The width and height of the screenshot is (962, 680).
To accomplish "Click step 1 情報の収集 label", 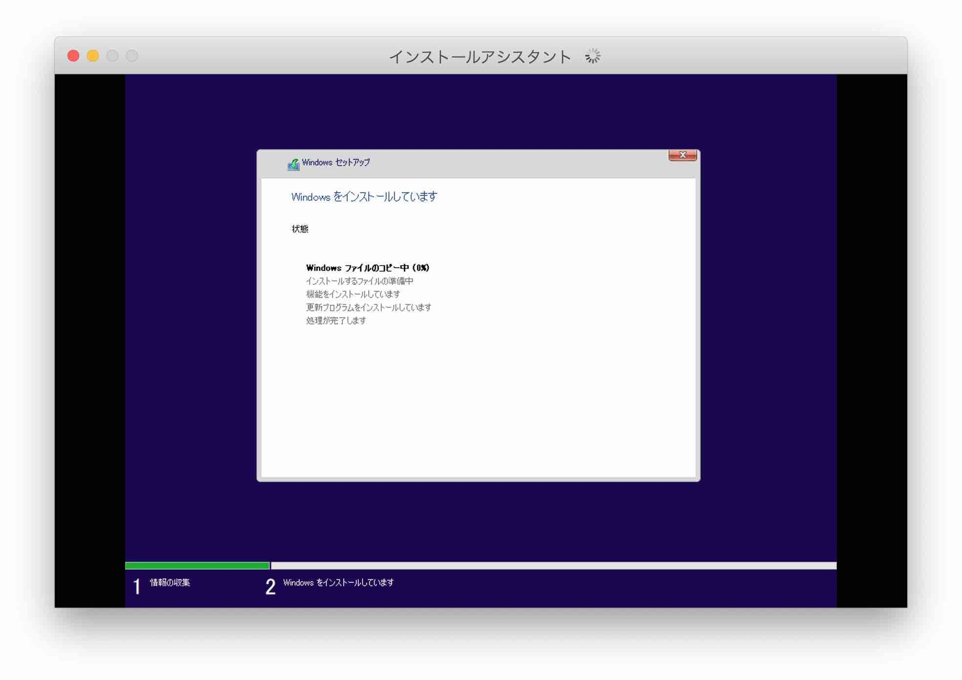I will [170, 582].
